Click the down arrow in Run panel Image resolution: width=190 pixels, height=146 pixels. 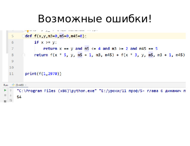(11, 95)
